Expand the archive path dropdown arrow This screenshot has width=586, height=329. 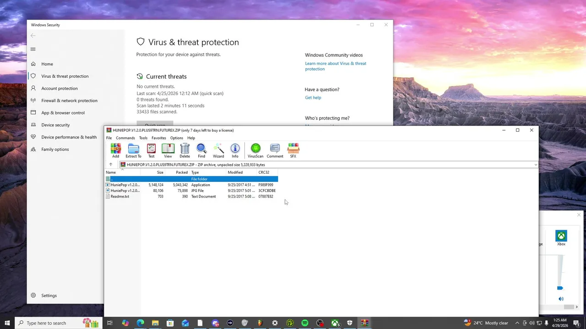click(x=535, y=164)
